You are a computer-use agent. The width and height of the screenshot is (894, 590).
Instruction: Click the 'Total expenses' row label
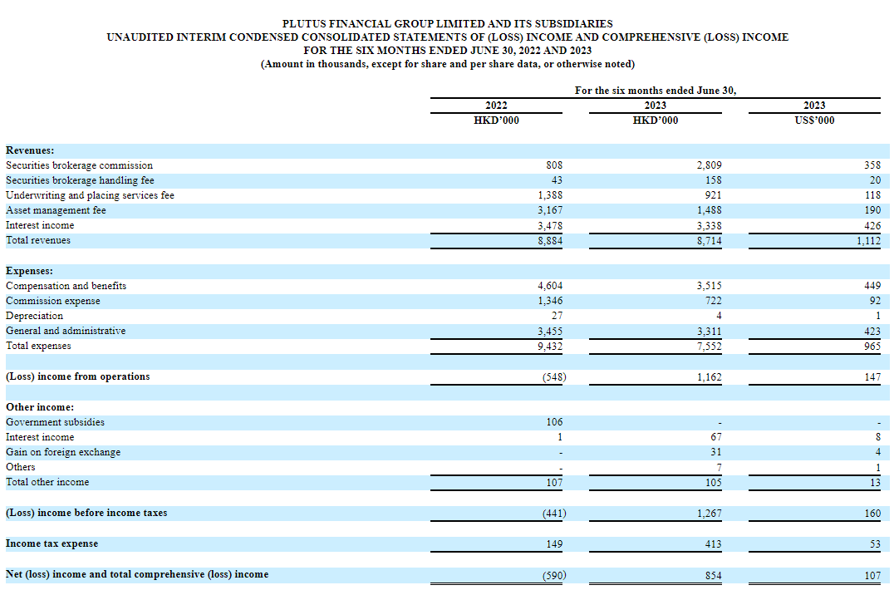pos(38,346)
